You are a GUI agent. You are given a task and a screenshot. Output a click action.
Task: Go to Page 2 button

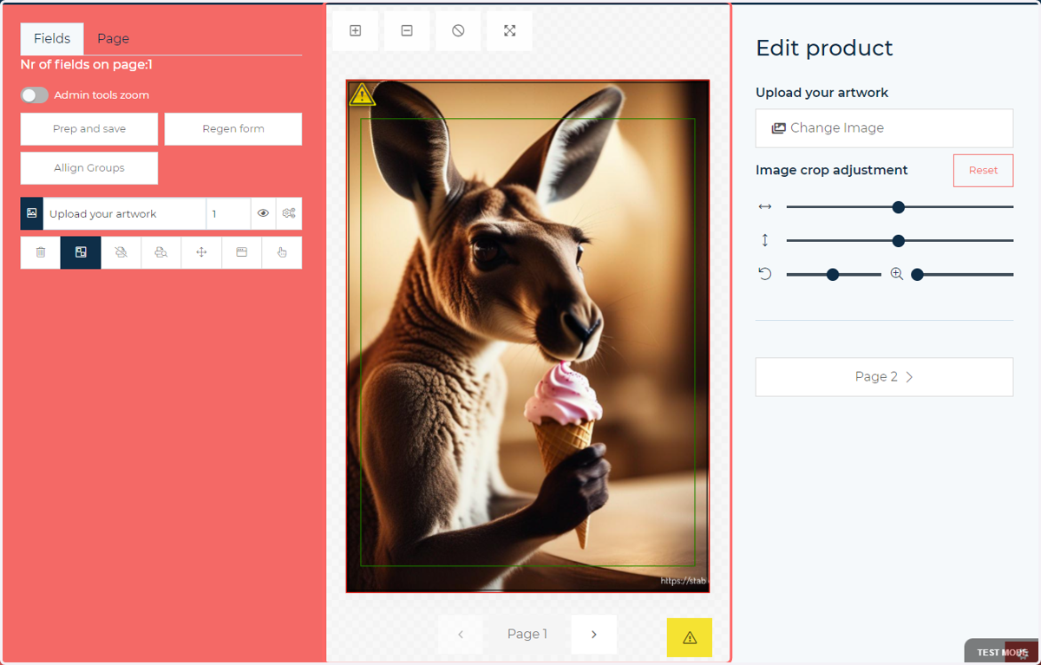(884, 377)
